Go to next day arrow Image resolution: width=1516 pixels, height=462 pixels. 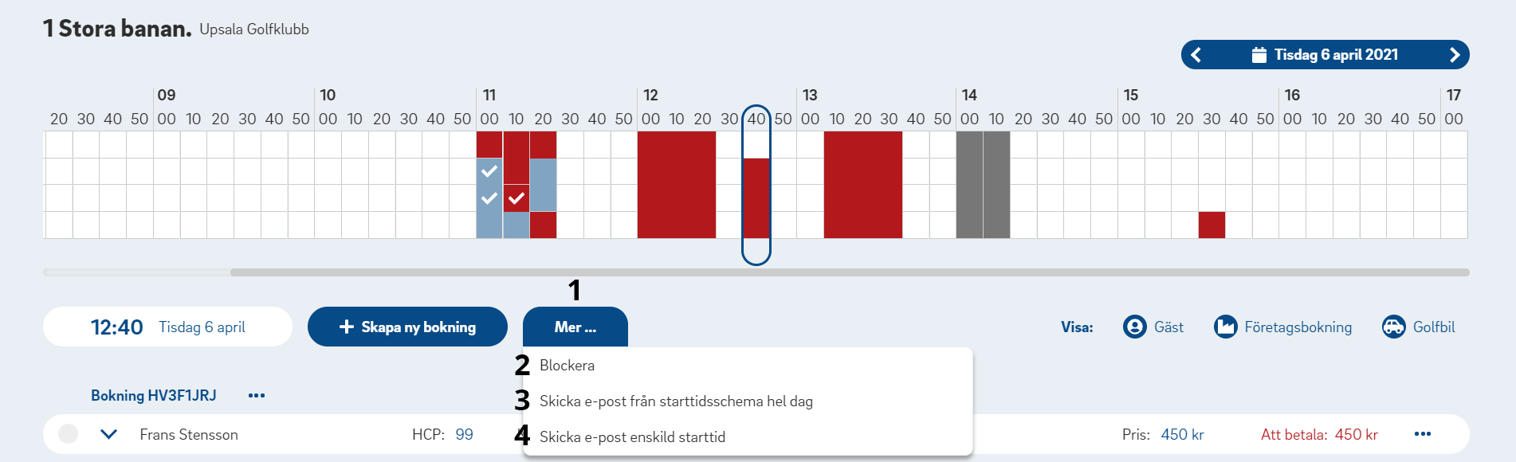point(1455,55)
